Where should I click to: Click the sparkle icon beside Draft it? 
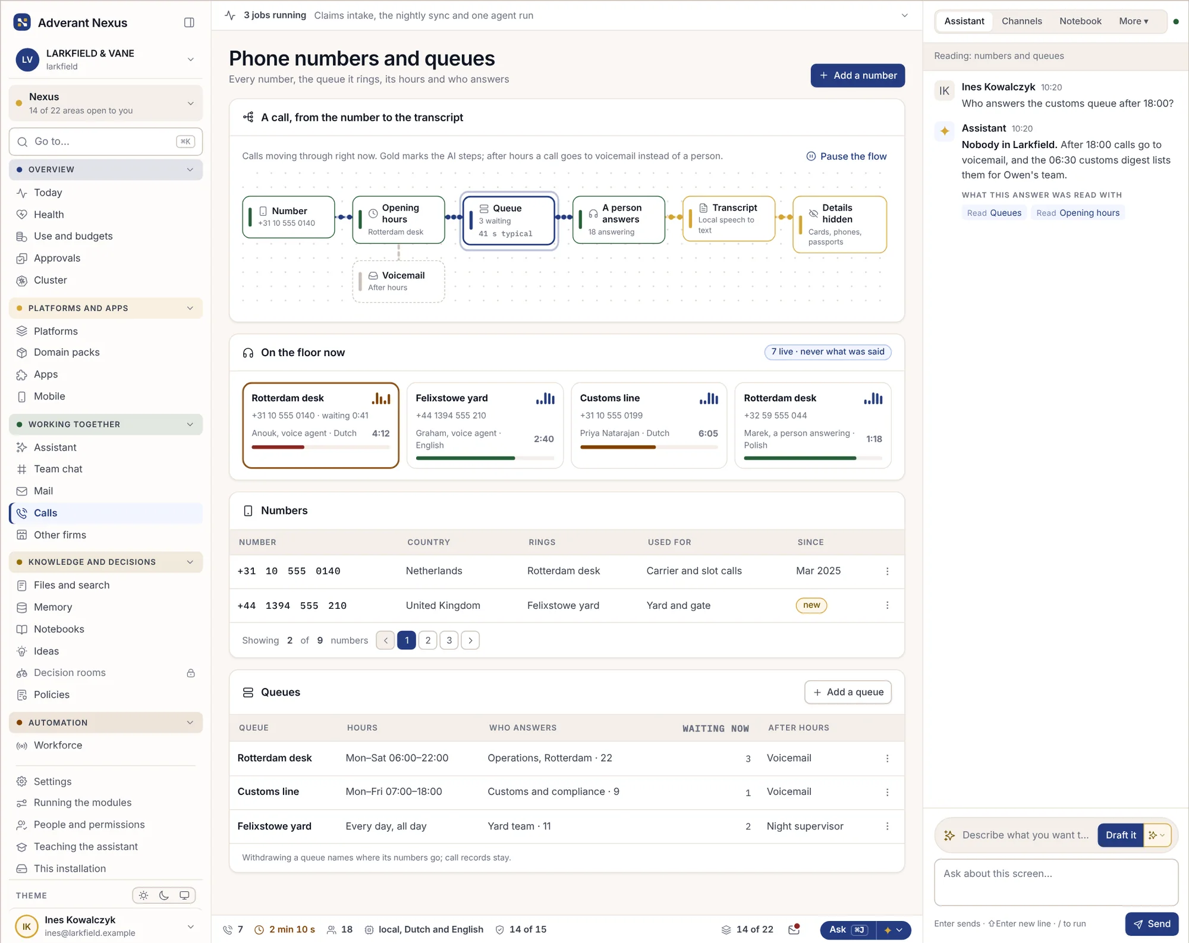[x=1157, y=835]
